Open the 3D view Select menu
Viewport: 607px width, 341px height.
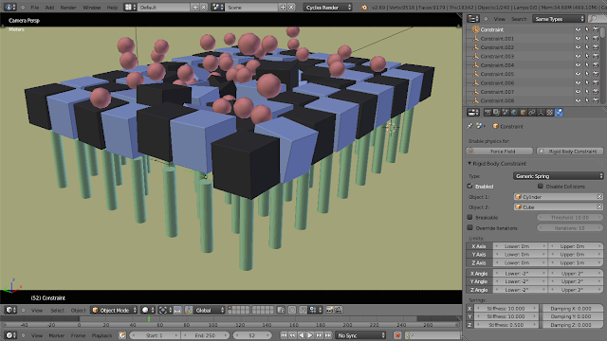(57, 310)
